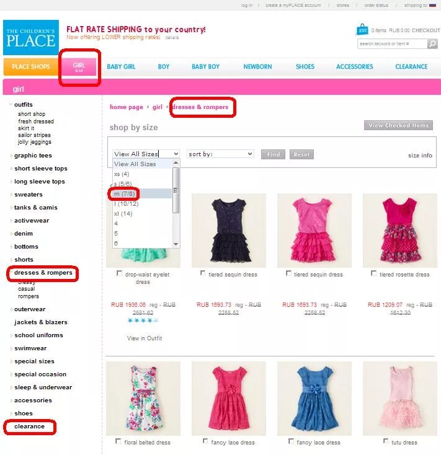
Task: Select m (7/8) from size list
Action: point(142,193)
